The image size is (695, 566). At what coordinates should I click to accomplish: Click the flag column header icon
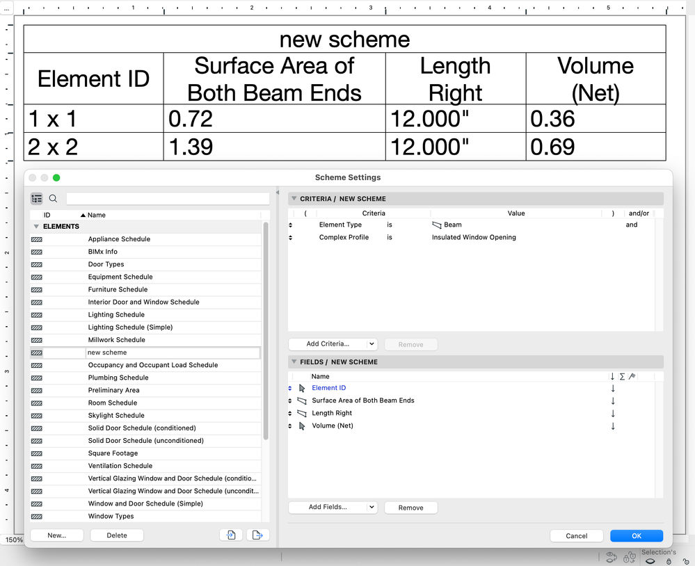pyautogui.click(x=632, y=376)
